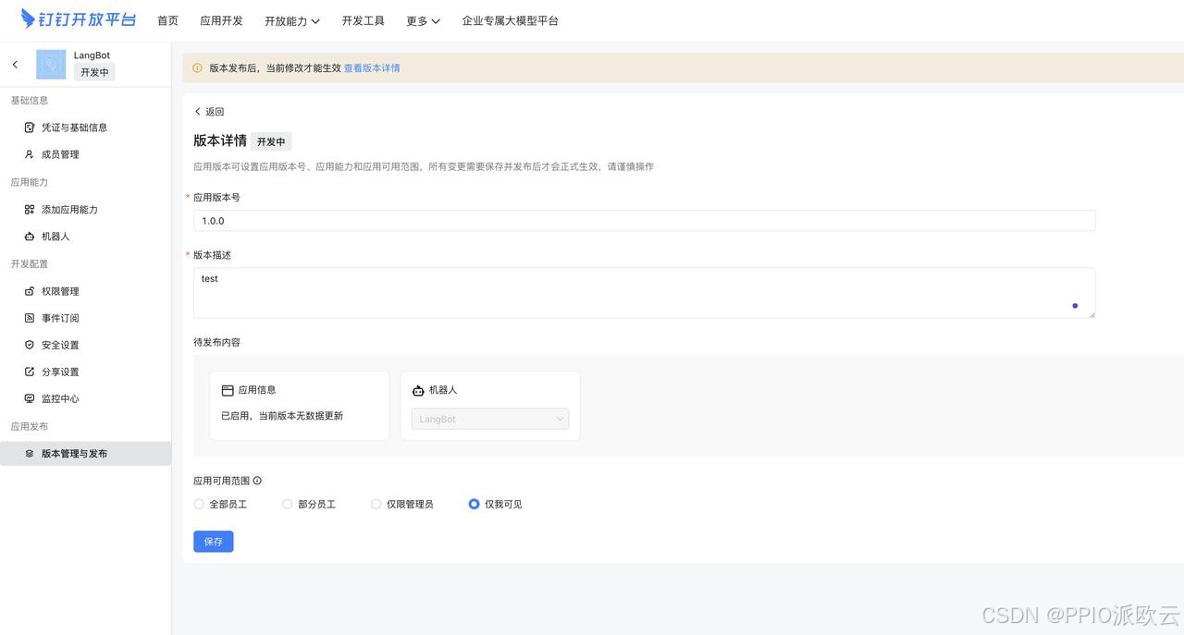
Task: Click the left chevron beside 返回
Action: (x=198, y=112)
